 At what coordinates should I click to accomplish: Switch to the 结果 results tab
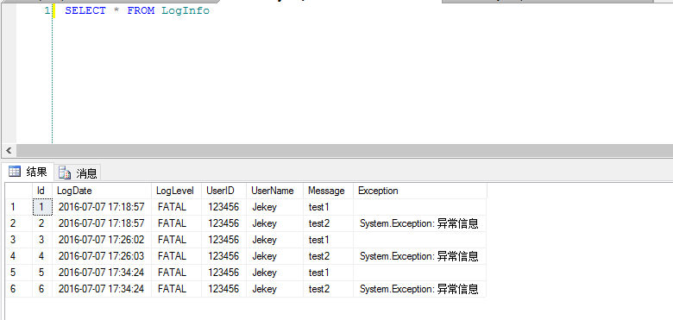[28, 172]
